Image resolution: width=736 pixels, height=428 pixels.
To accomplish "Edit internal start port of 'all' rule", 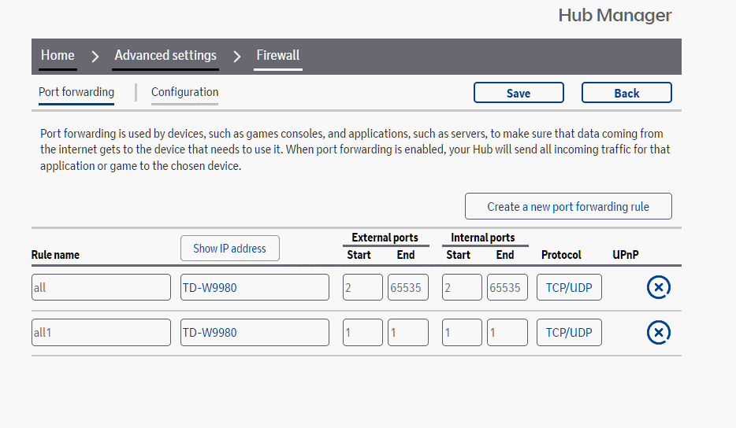I will [x=462, y=288].
